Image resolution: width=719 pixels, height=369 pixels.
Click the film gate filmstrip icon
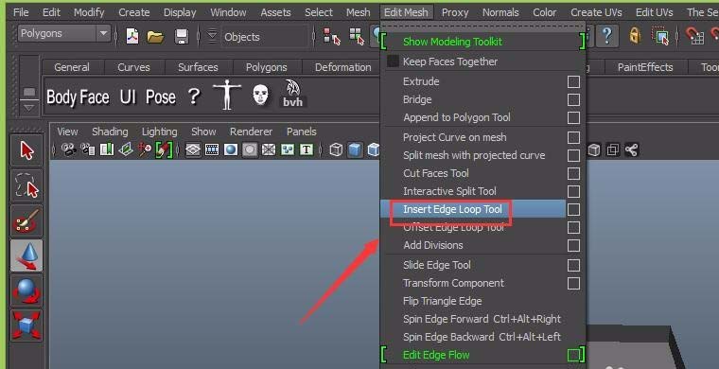pyautogui.click(x=212, y=149)
